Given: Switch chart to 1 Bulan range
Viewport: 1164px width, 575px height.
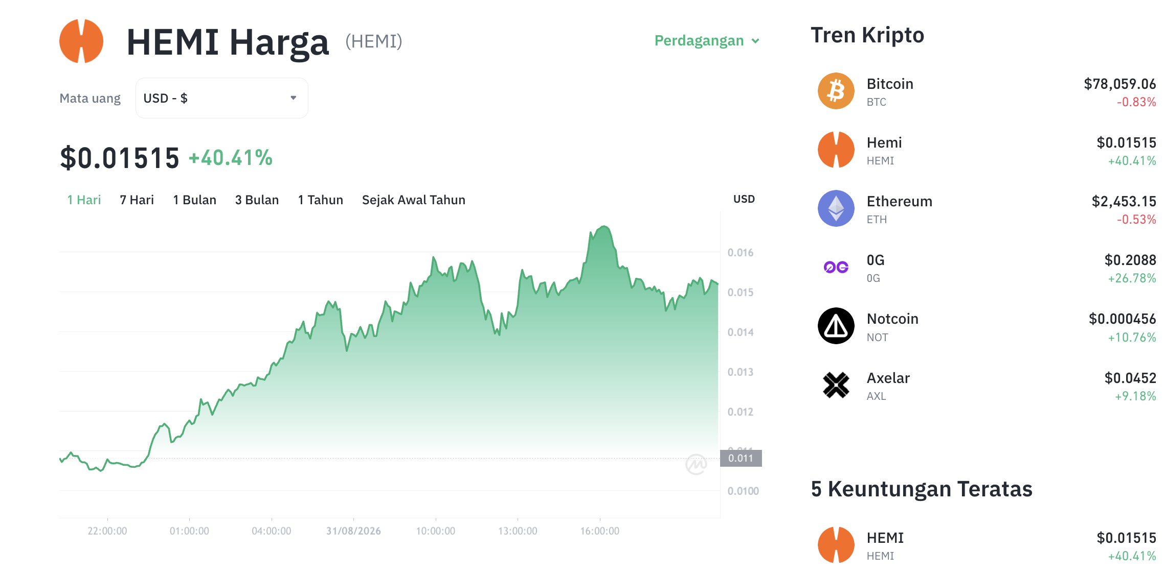Looking at the screenshot, I should [194, 200].
